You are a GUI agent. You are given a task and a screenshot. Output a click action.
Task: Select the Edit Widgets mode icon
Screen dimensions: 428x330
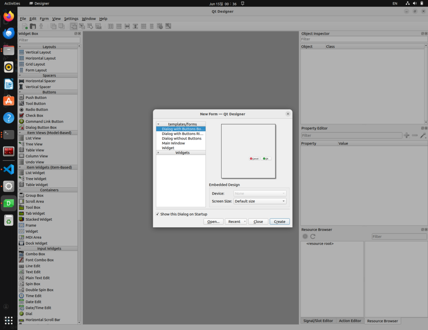point(74,26)
